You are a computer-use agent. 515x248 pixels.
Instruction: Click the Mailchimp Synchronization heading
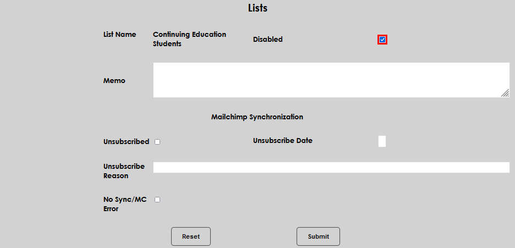257,117
